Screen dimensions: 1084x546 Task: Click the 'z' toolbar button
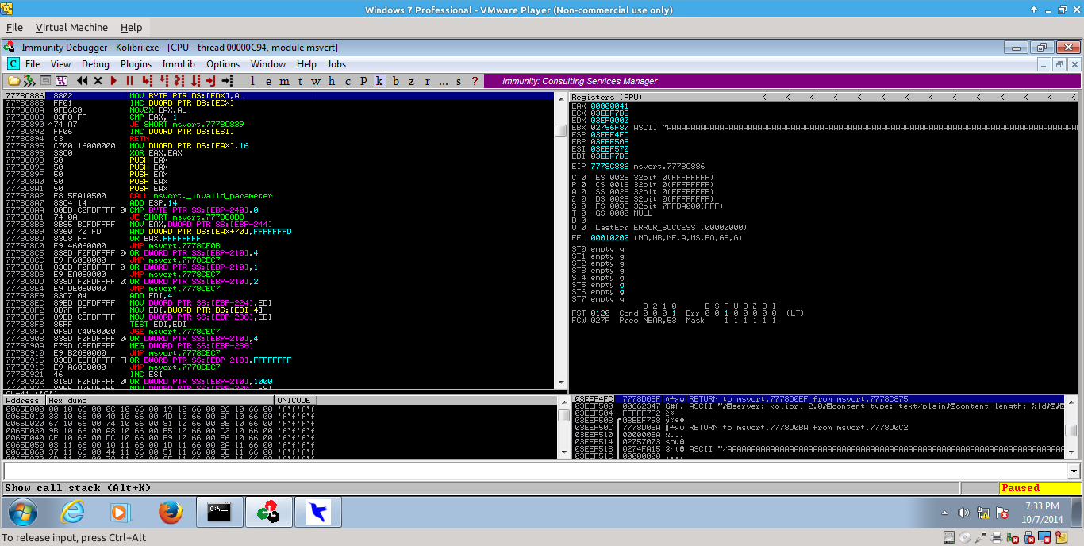(x=412, y=81)
